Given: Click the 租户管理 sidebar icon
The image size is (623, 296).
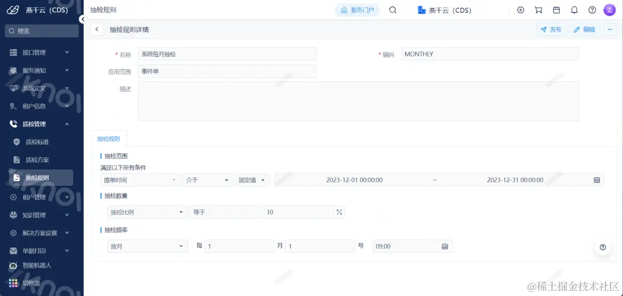Looking at the screenshot, I should [x=13, y=197].
